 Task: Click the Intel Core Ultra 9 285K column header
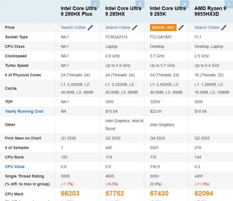point(168,11)
